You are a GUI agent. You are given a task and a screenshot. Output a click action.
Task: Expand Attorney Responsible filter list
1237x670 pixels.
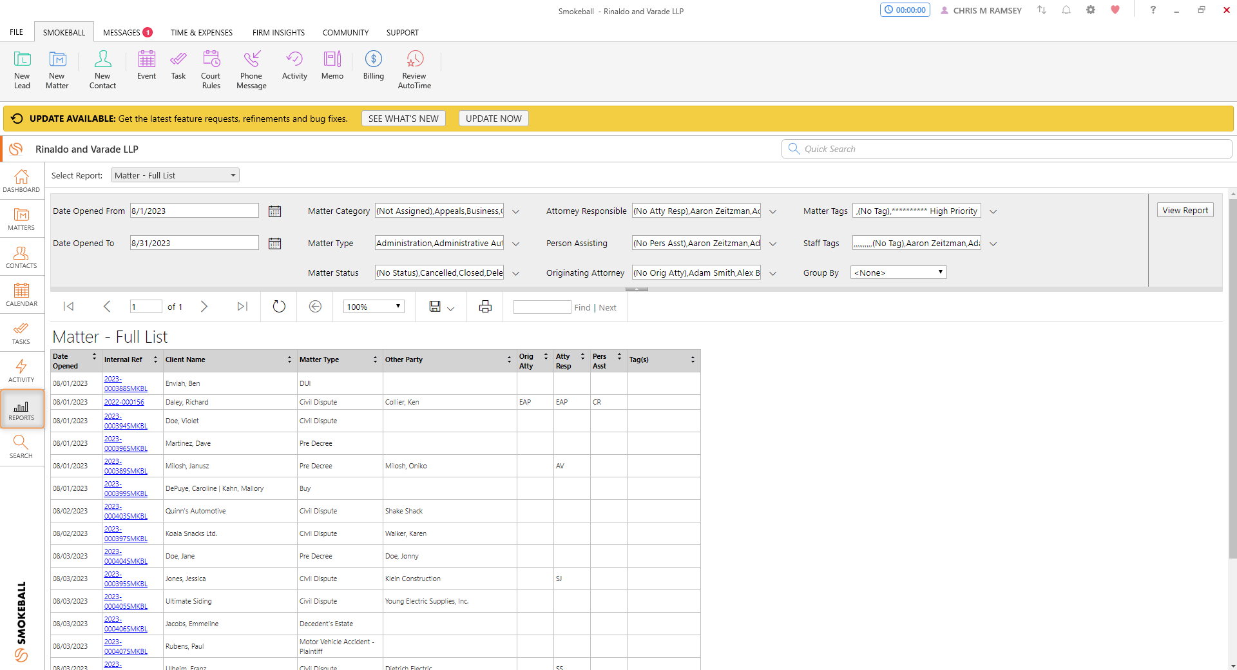(x=773, y=211)
